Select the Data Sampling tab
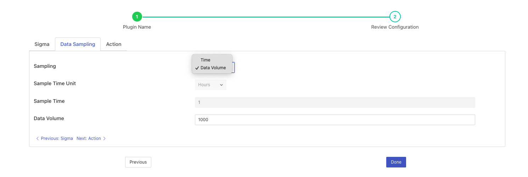This screenshot has width=528, height=177. (78, 44)
